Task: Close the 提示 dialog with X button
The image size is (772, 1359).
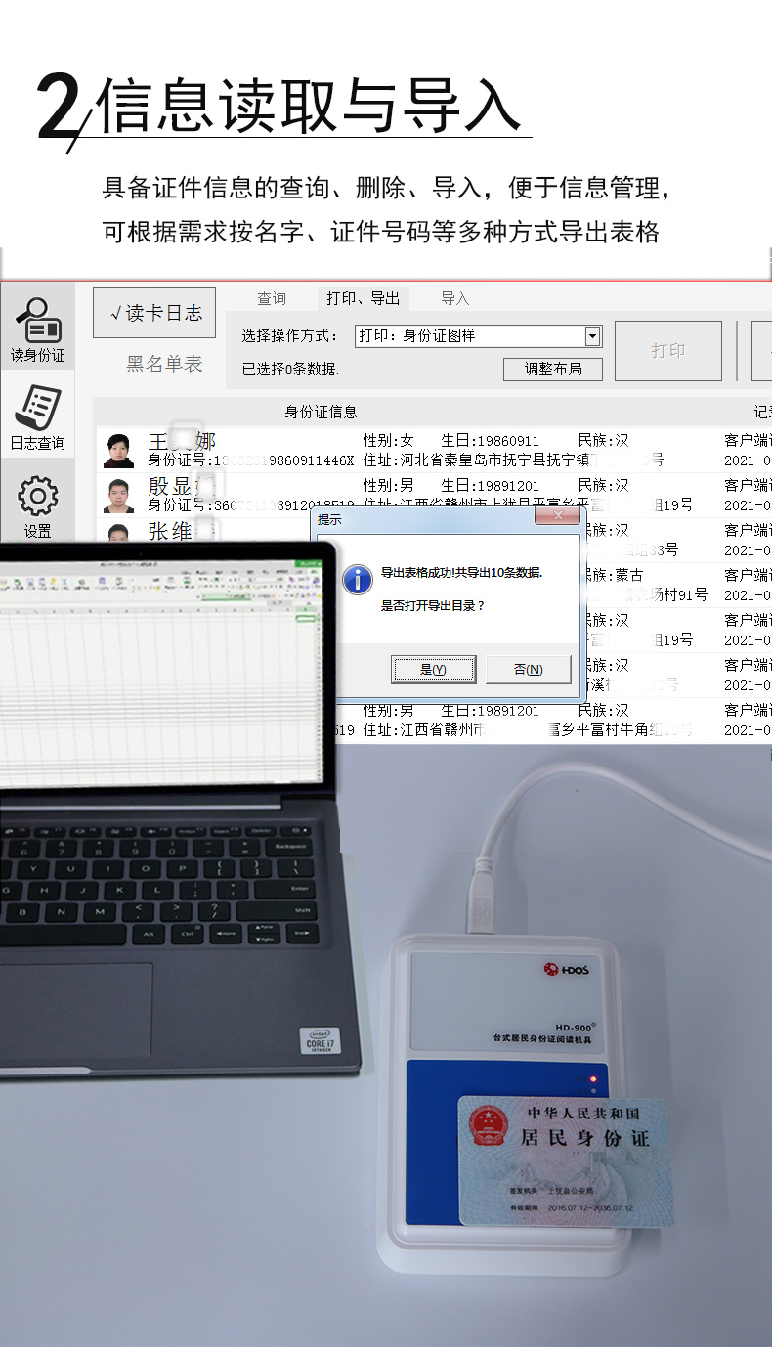Action: (x=558, y=517)
